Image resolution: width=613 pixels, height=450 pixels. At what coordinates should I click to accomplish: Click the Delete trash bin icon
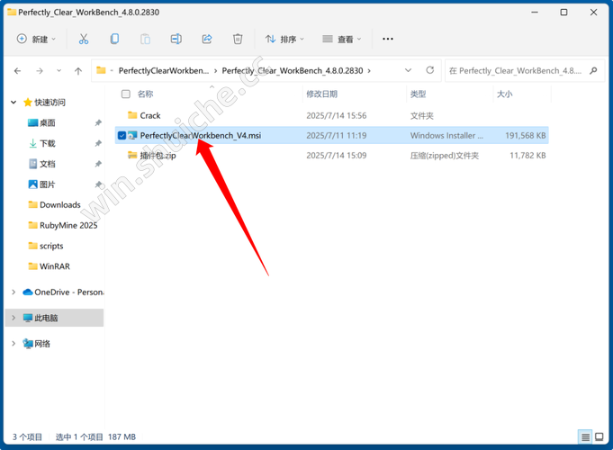point(238,39)
